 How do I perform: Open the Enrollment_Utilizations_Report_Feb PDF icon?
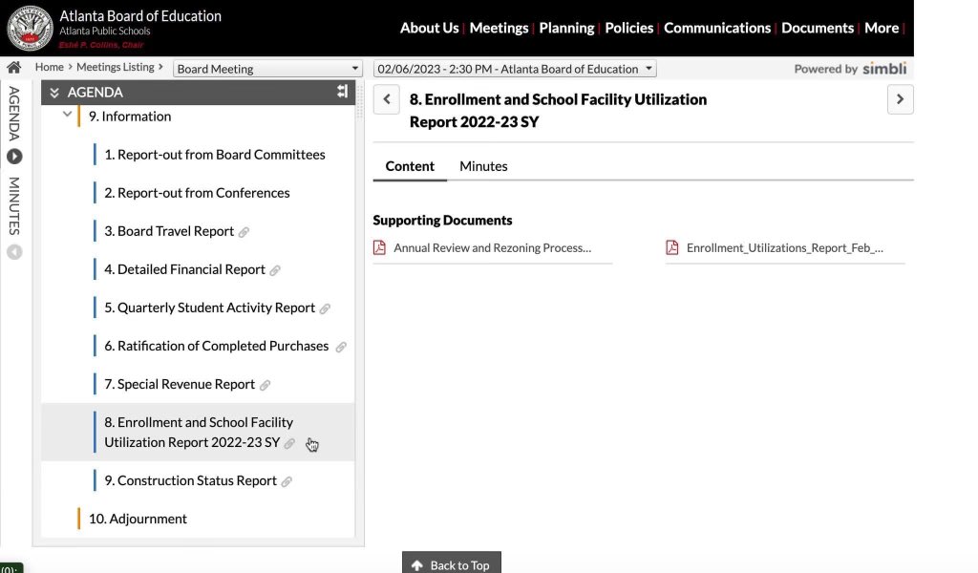click(x=671, y=247)
